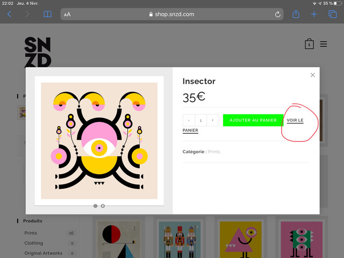
Task: Open Clothing in Produits sidebar
Action: click(x=34, y=243)
